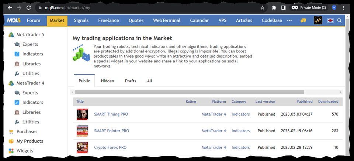Open MetaTrader 5 Experts in sidebar
Viewport: 354px width, 161px height.
30,44
